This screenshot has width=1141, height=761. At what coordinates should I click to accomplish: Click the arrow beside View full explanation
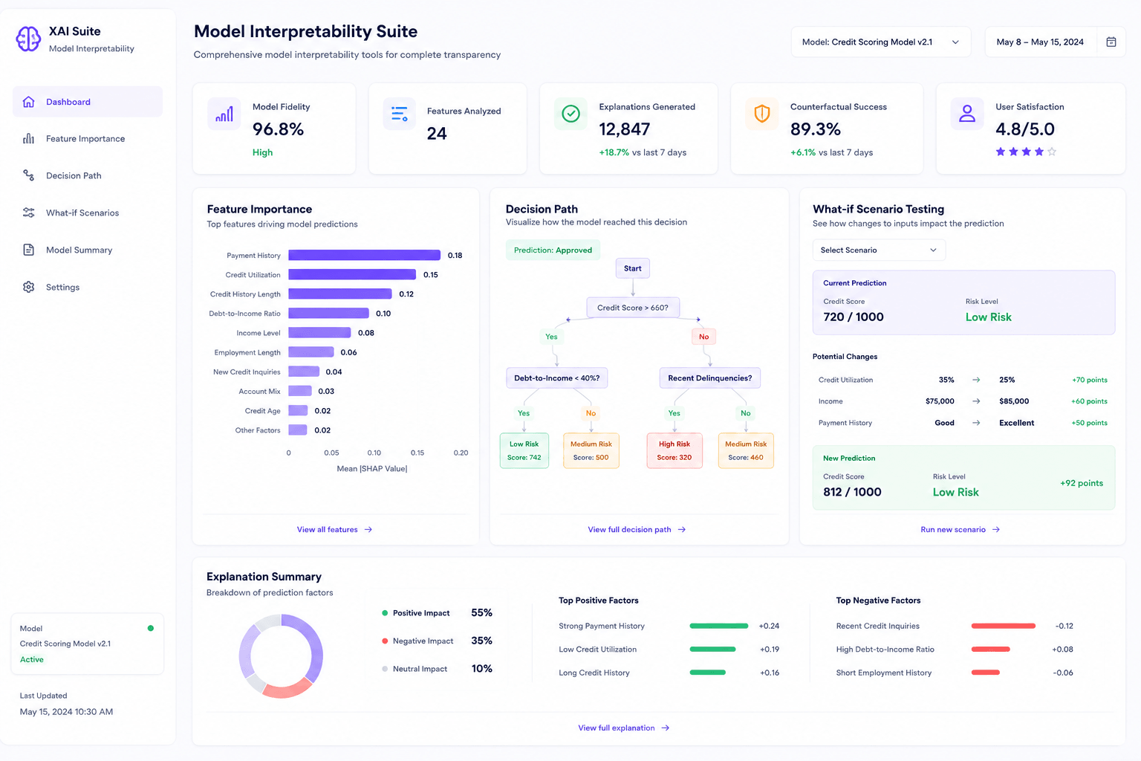click(666, 728)
